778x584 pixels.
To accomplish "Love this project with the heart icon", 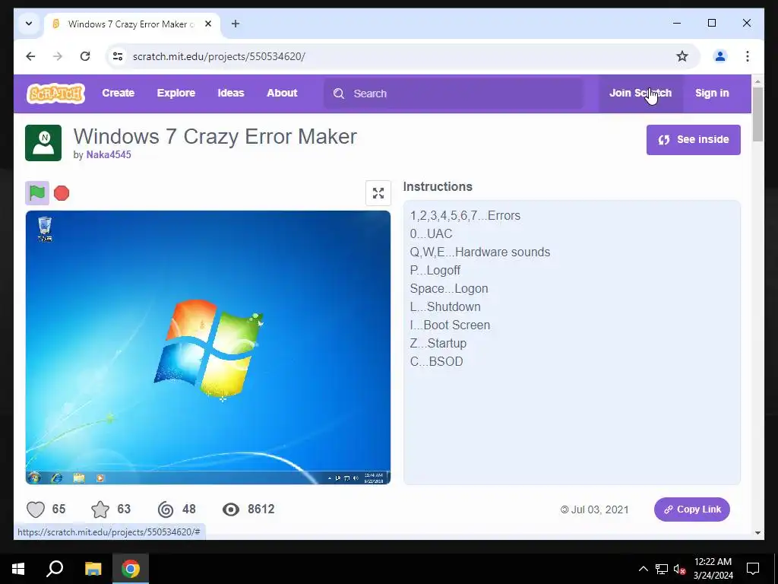I will pos(36,509).
